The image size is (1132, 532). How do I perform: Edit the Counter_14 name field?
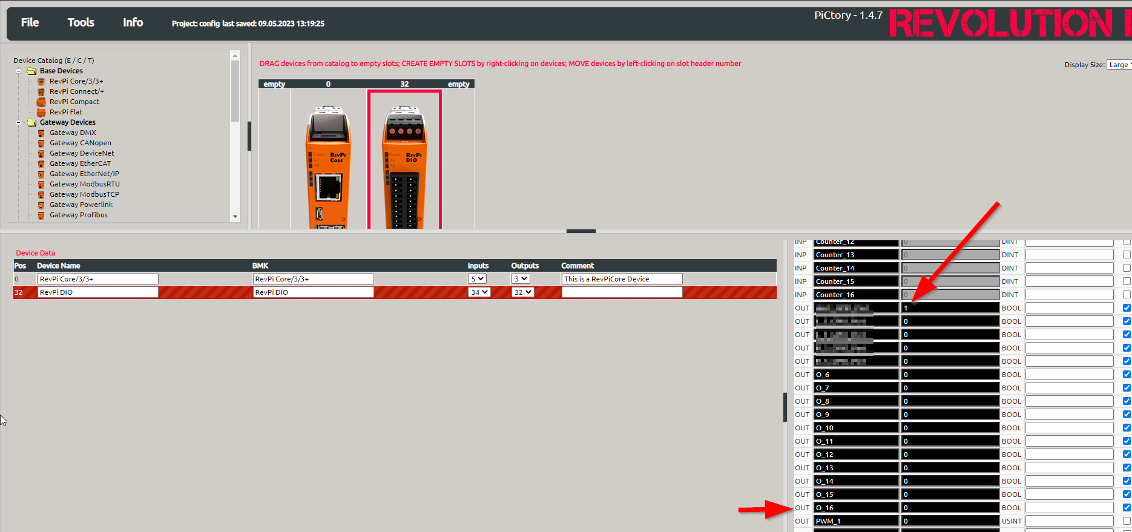(856, 268)
